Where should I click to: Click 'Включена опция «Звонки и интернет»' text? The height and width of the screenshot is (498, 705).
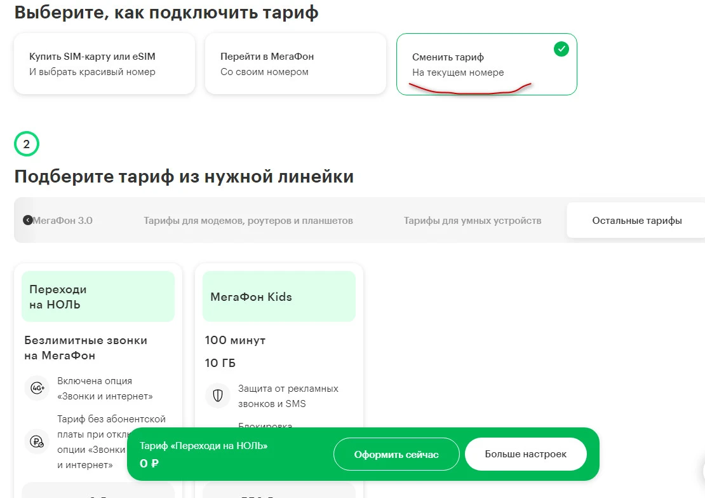click(x=105, y=388)
